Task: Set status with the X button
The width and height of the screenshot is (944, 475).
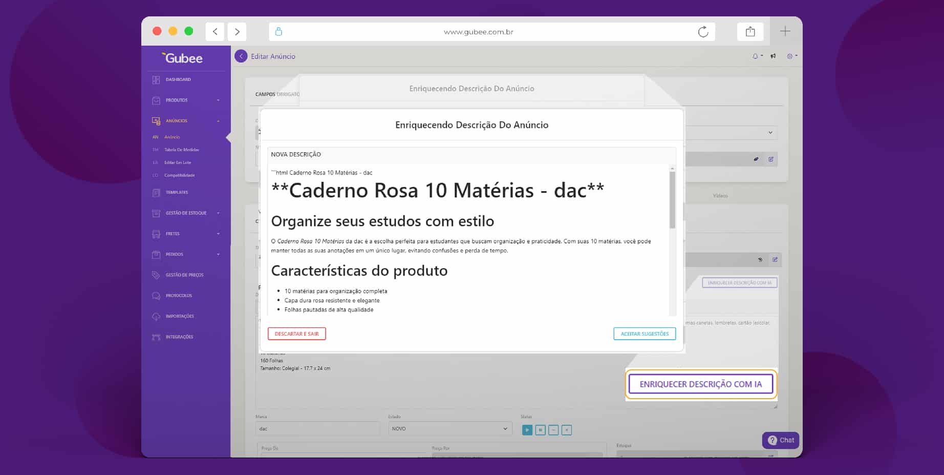Action: (567, 430)
